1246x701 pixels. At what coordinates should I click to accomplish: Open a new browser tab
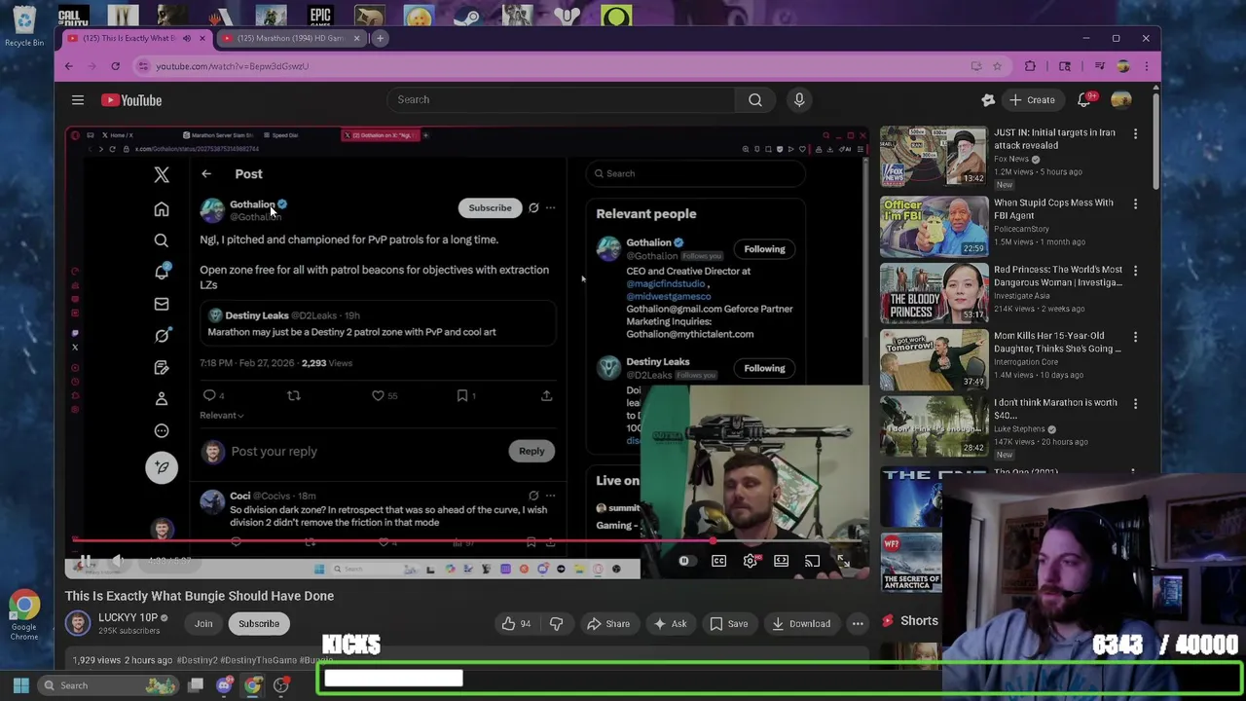(381, 38)
